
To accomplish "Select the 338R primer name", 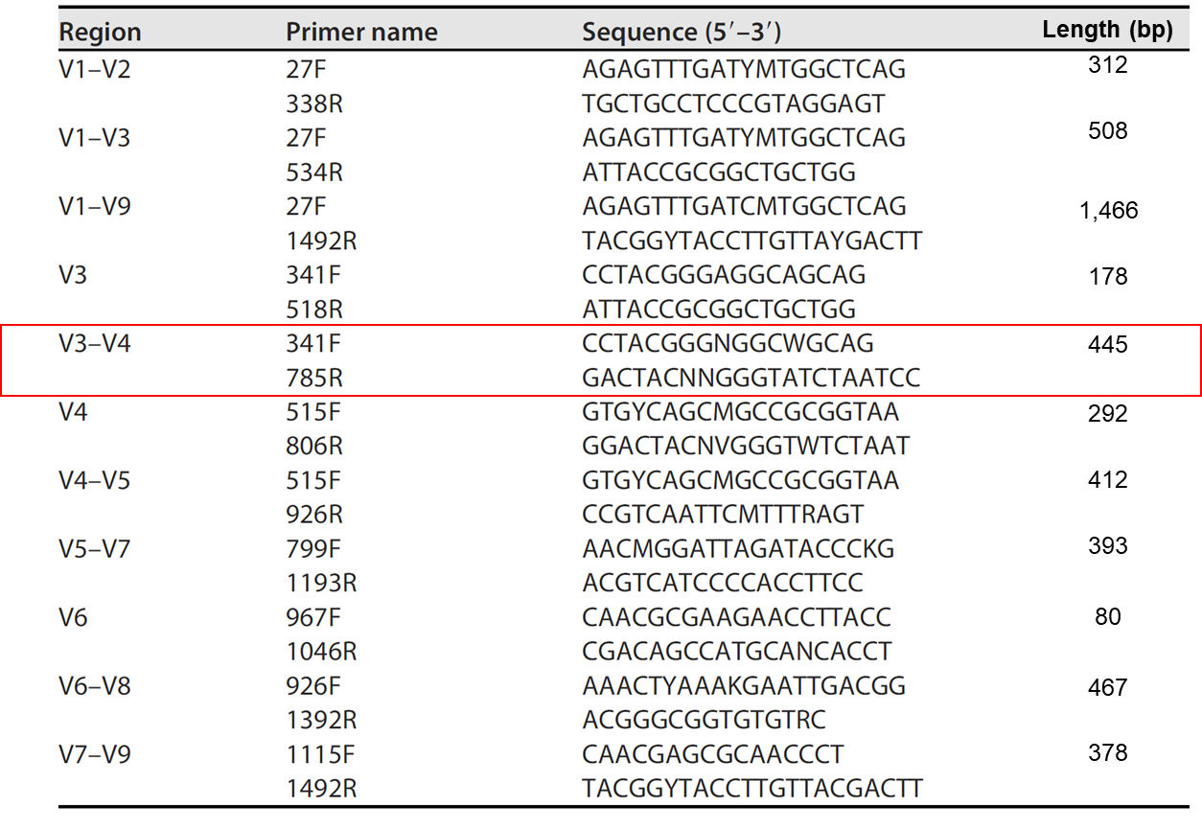I will pyautogui.click(x=314, y=104).
